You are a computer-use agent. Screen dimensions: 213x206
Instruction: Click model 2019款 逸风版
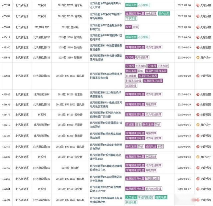(x=70, y=27)
